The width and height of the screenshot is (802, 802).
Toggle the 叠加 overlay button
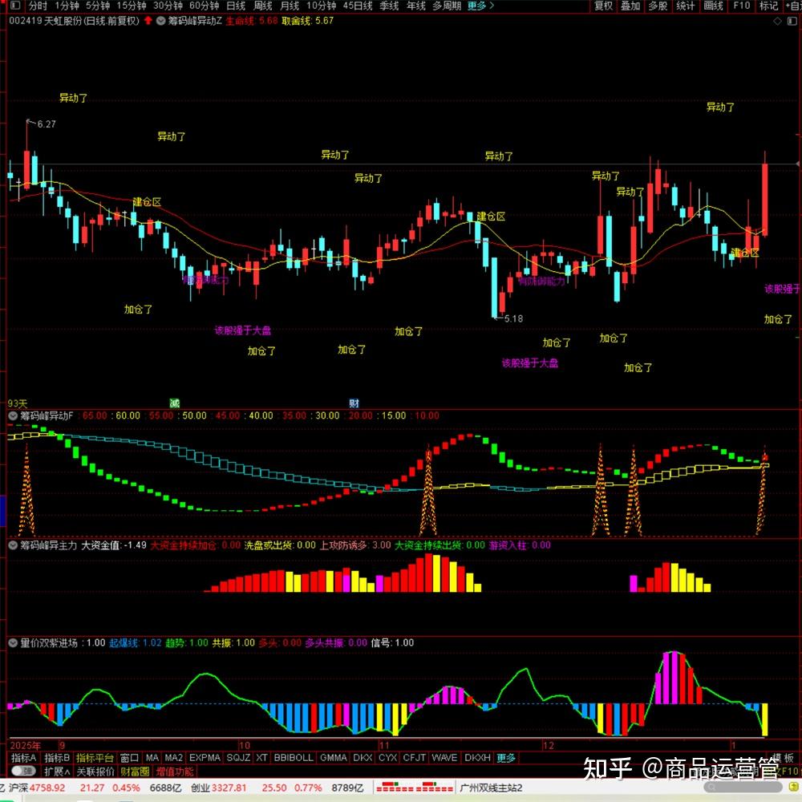pyautogui.click(x=630, y=6)
